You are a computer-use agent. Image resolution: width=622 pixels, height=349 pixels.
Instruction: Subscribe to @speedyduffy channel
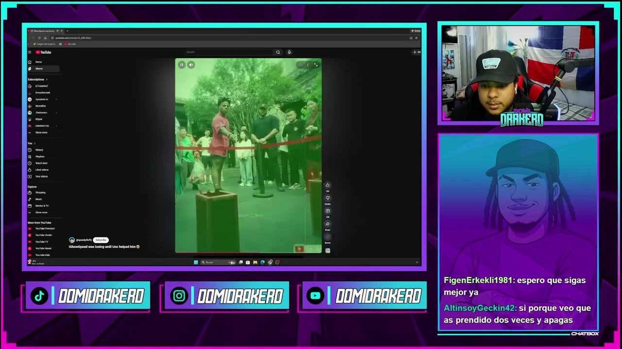[x=101, y=240]
